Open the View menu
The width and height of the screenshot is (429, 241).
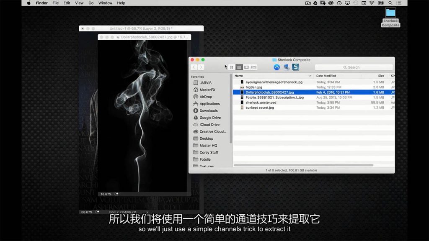(79, 3)
